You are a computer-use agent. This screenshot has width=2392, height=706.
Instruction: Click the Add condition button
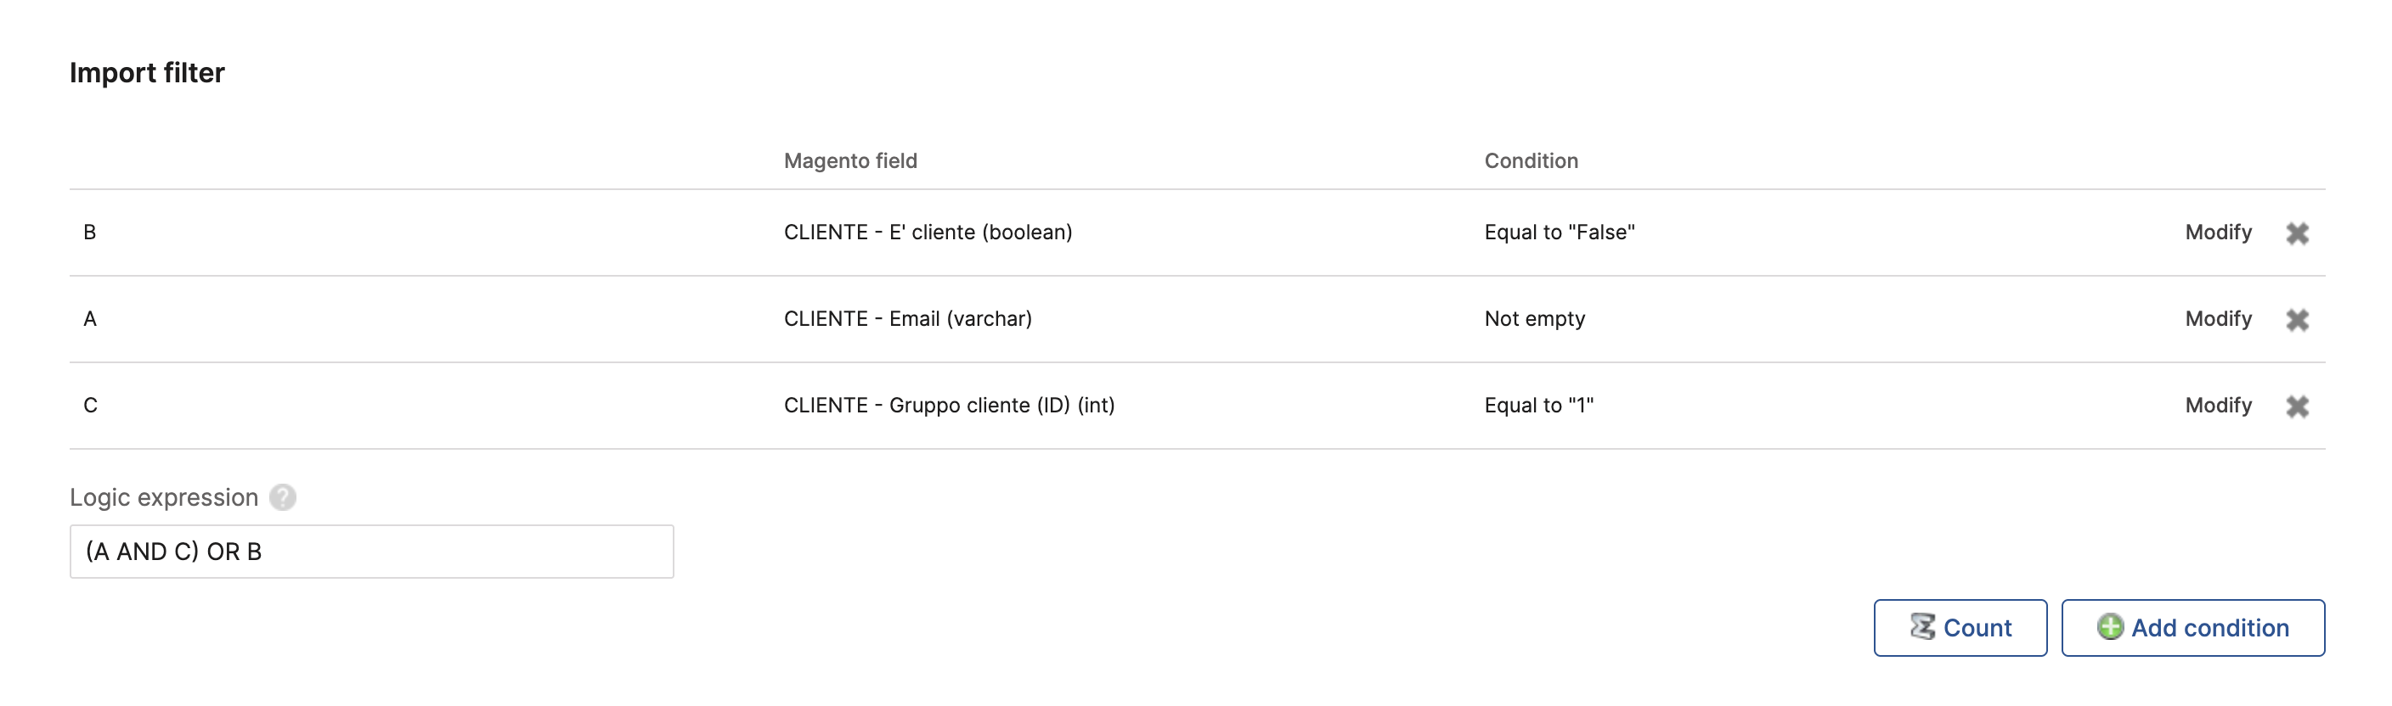click(x=2192, y=628)
